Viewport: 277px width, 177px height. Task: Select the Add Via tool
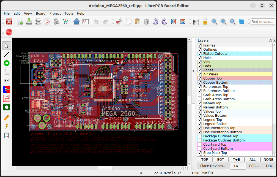point(6,63)
